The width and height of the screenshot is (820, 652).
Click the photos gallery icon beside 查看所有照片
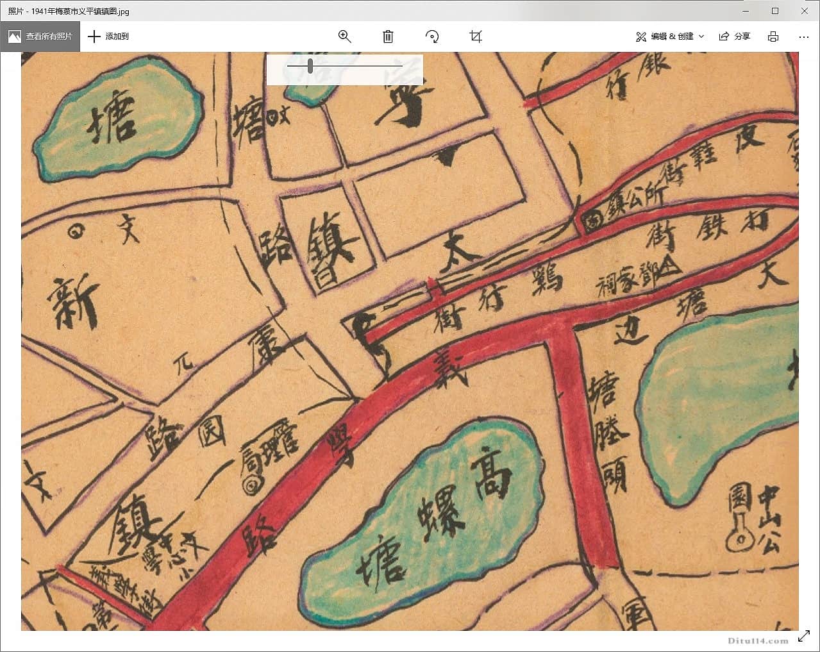[x=14, y=36]
